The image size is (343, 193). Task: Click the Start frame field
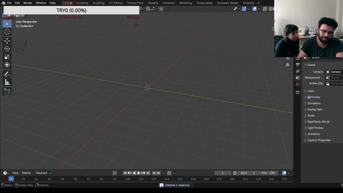(x=248, y=173)
